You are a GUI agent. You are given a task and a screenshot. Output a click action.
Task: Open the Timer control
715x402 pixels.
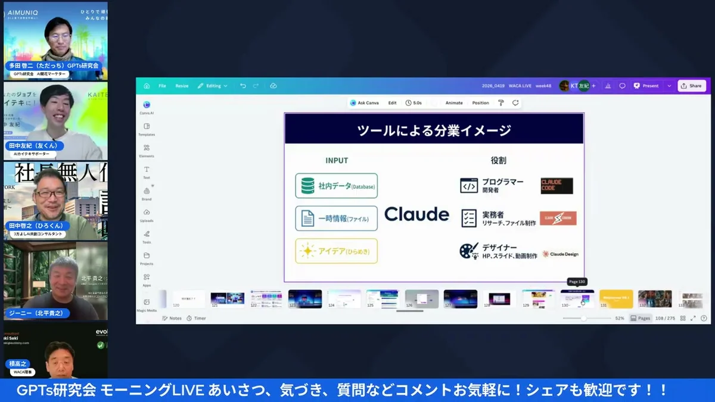pyautogui.click(x=197, y=318)
